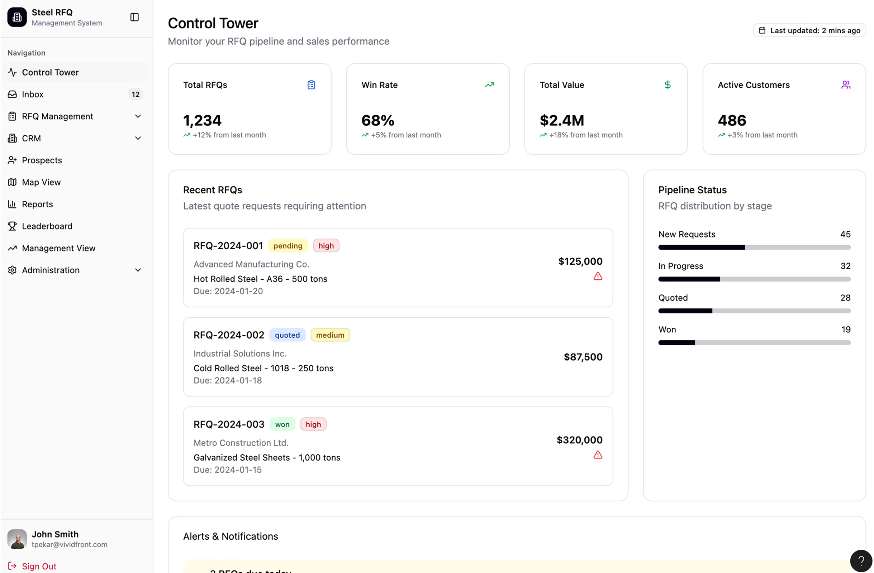Click the Total Value dollar icon
The image size is (874, 573).
(x=668, y=85)
